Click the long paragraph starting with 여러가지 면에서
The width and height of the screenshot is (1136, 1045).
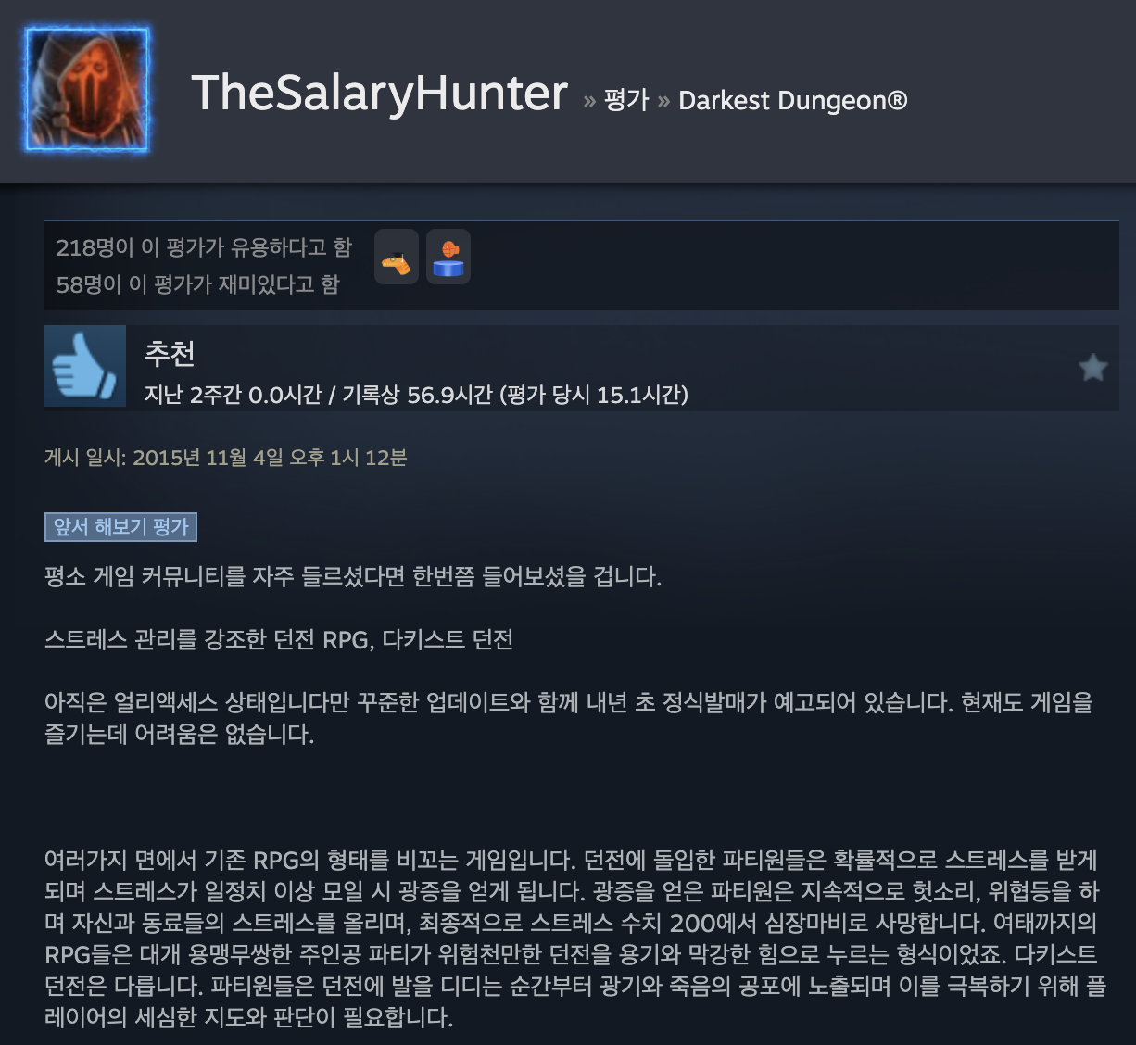(x=574, y=938)
